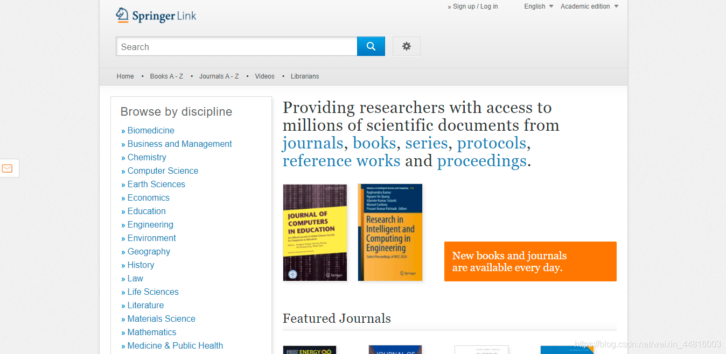Browse Medicine & Public Health discipline
Image resolution: width=726 pixels, height=354 pixels.
pos(175,345)
